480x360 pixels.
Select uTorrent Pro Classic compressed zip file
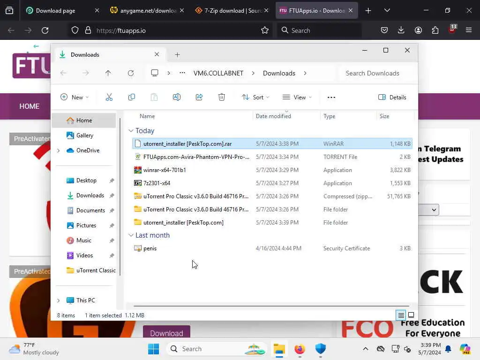tap(272, 196)
